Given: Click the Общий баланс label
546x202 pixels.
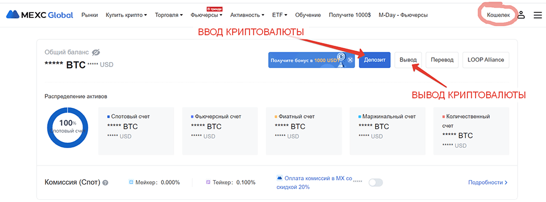Looking at the screenshot, I should pyautogui.click(x=67, y=52).
